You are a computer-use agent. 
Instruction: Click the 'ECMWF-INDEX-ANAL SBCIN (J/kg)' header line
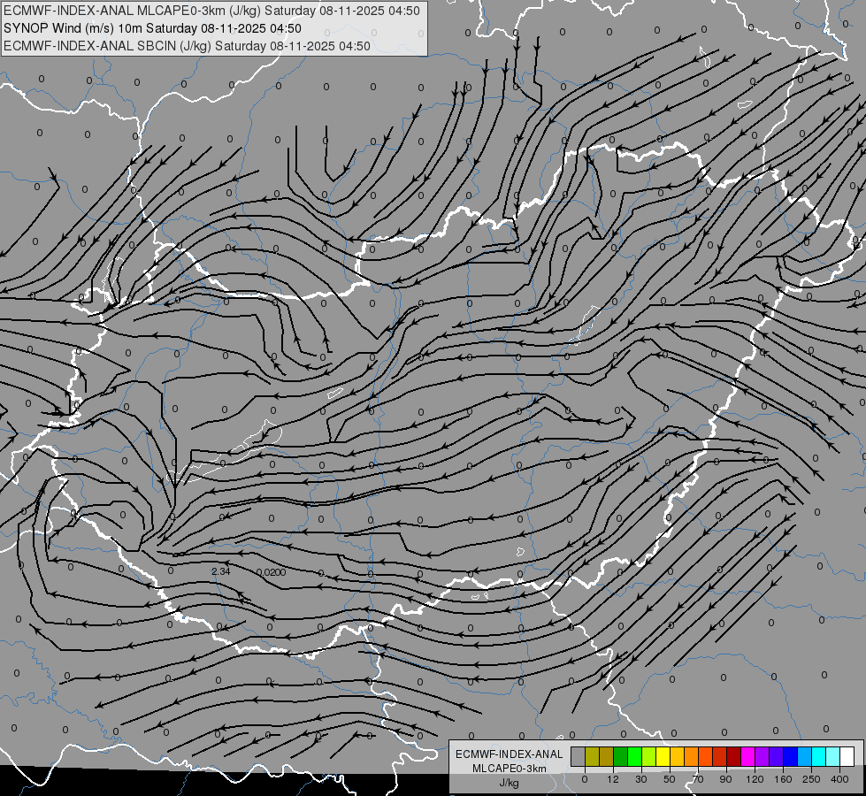click(x=187, y=46)
